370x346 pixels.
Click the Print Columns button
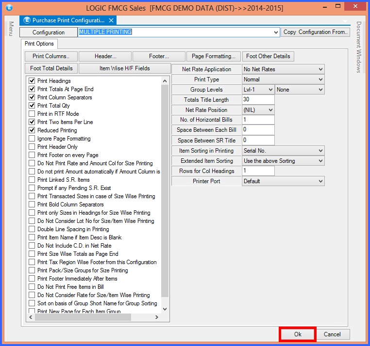pos(50,56)
